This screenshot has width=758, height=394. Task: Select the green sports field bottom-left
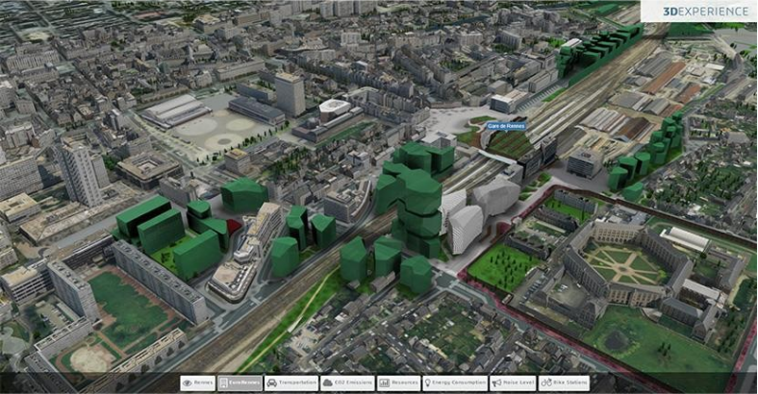click(129, 308)
